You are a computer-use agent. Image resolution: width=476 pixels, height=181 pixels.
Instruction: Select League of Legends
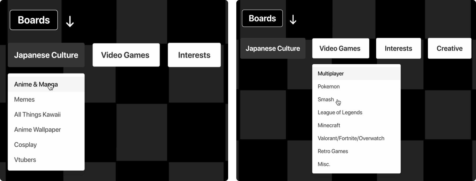[340, 112]
